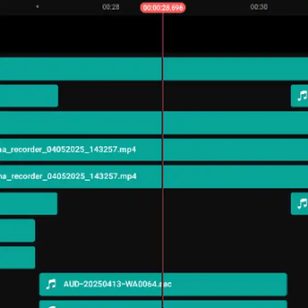The width and height of the screenshot is (308, 308).
Task: Select the lower ha_recorder_04052025_143257.mp4 clip
Action: [154, 177]
